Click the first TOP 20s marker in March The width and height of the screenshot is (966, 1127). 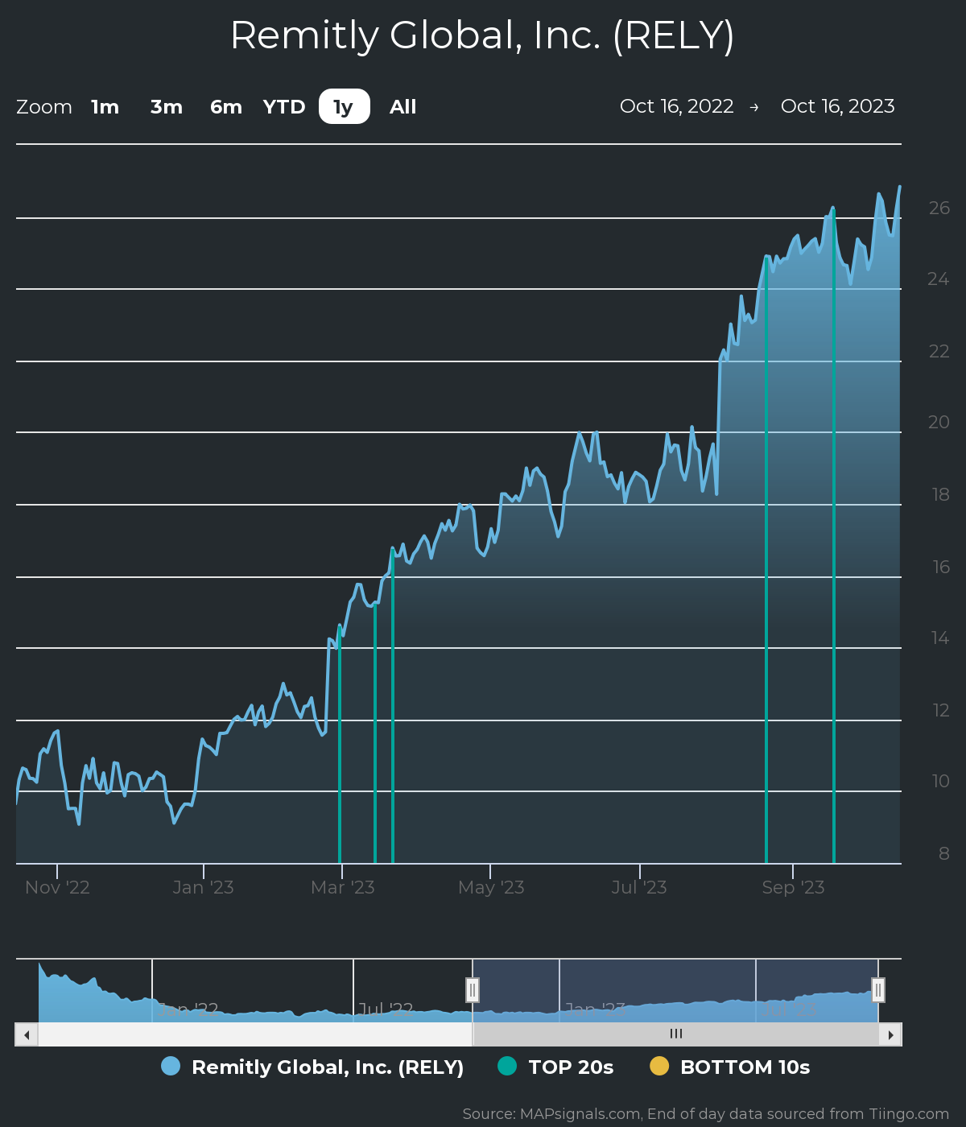(340, 745)
